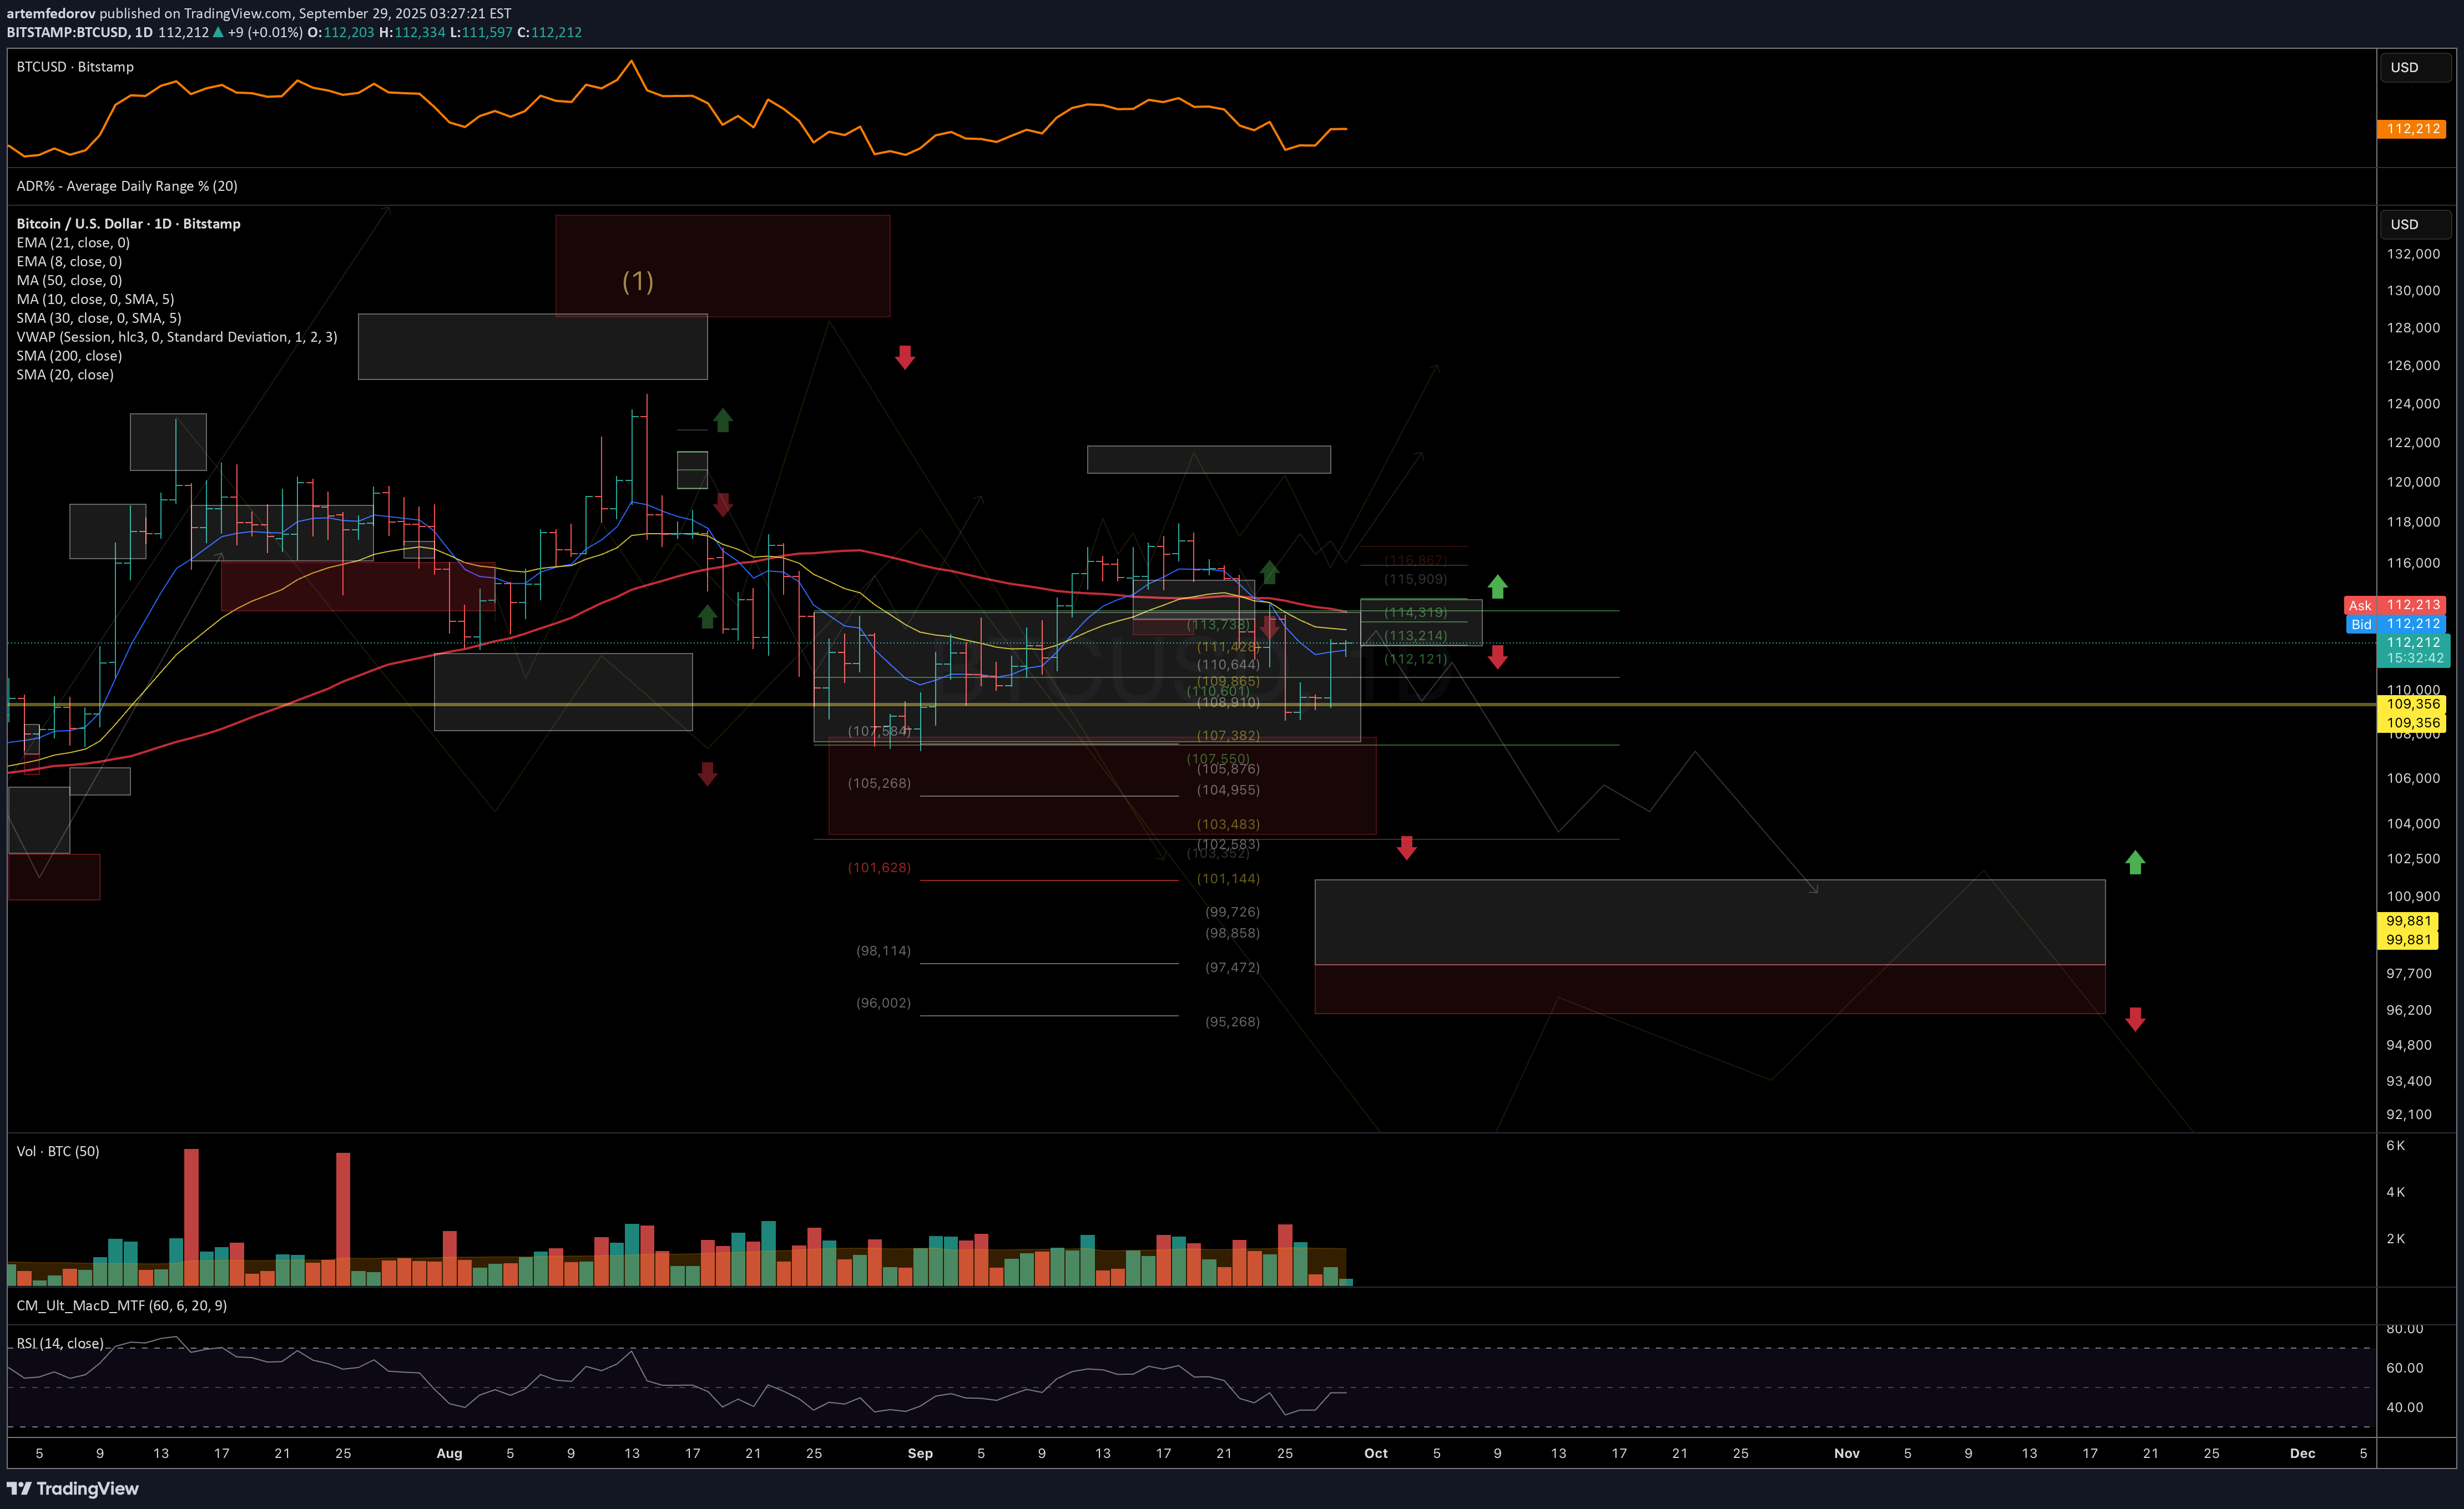This screenshot has width=2464, height=1509.
Task: Click the CM_Ult_MacD_MTF pane title
Action: point(121,1305)
